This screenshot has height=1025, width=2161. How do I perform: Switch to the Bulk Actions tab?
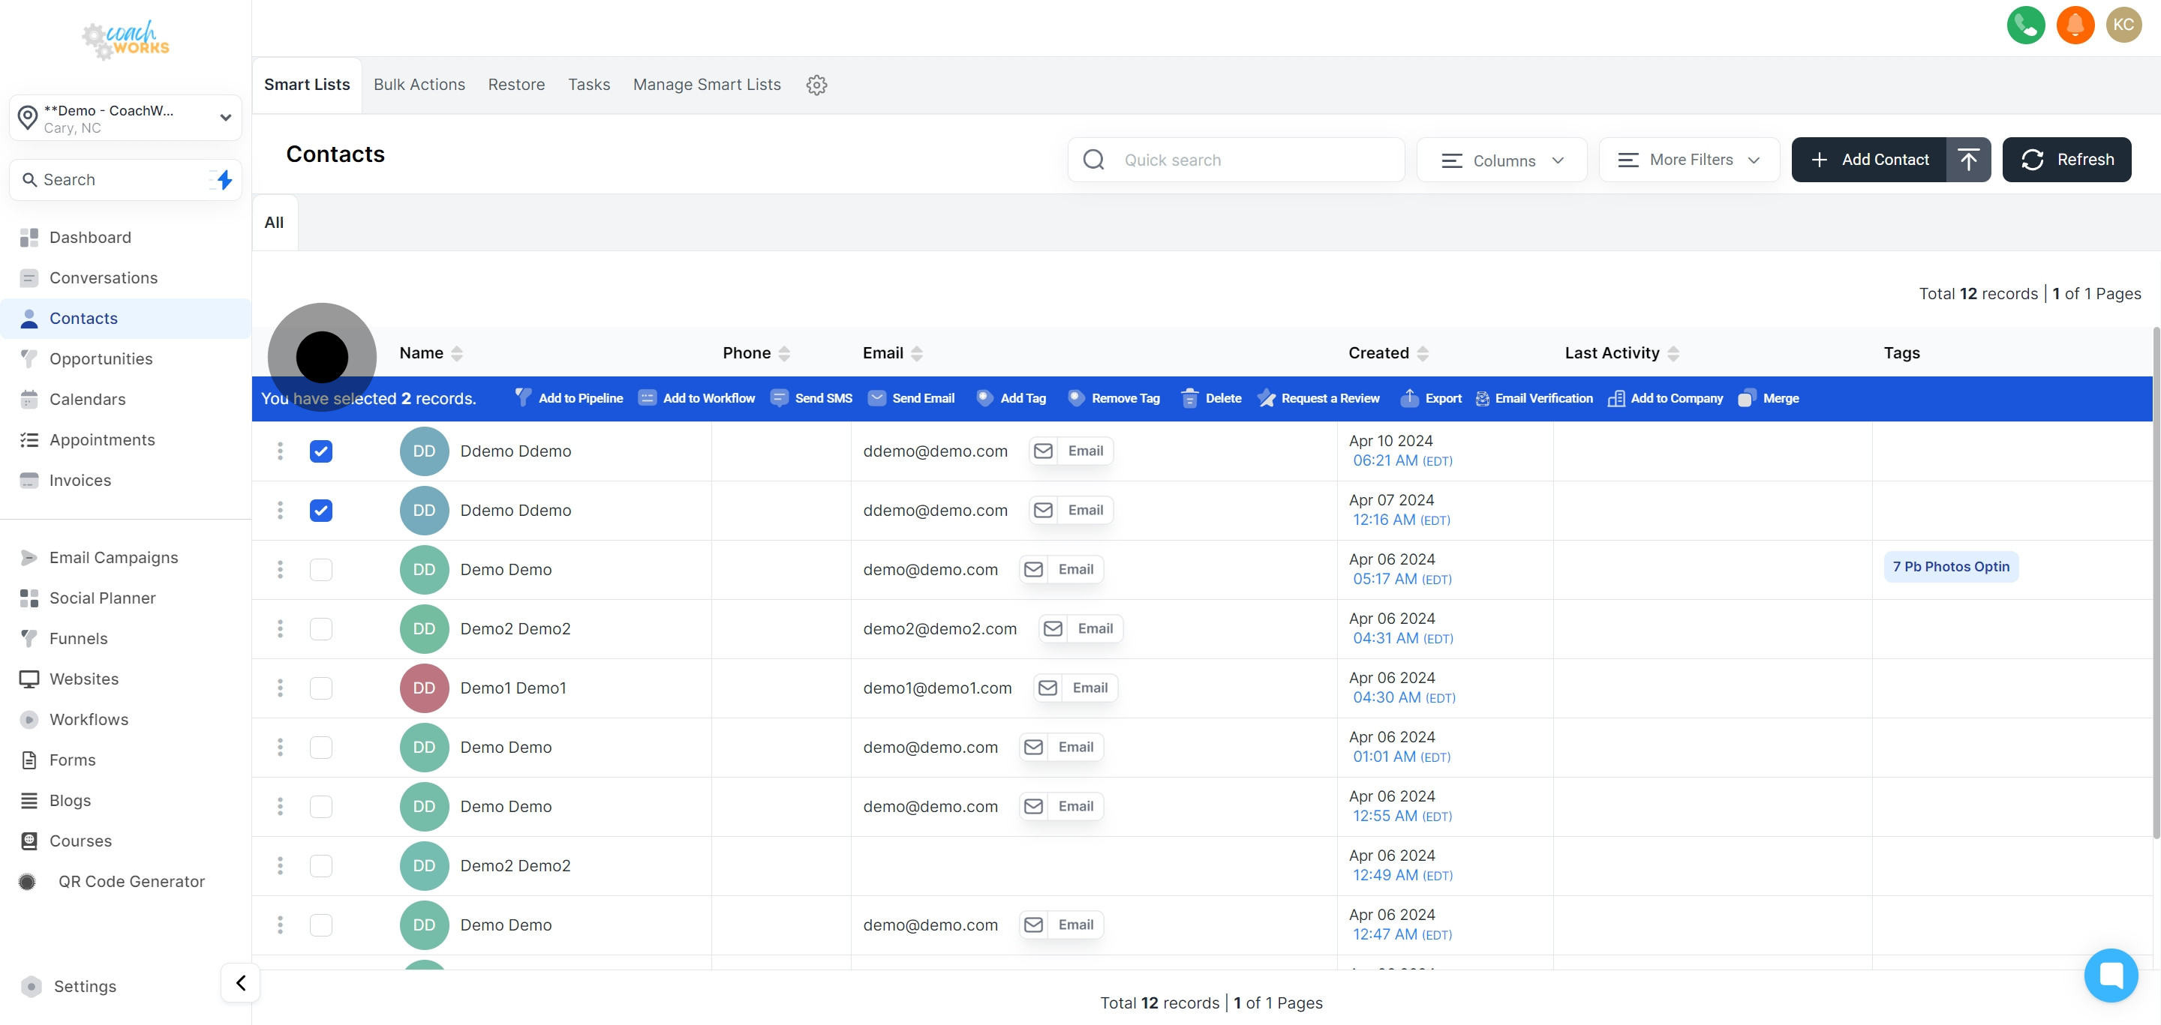click(x=419, y=85)
